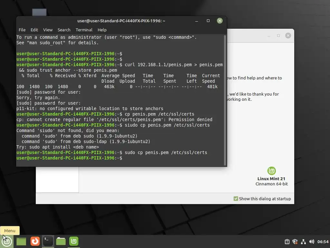Image resolution: width=330 pixels, height=248 pixels.
Task: Open the Terminal taskbar icon
Action: 48,241
